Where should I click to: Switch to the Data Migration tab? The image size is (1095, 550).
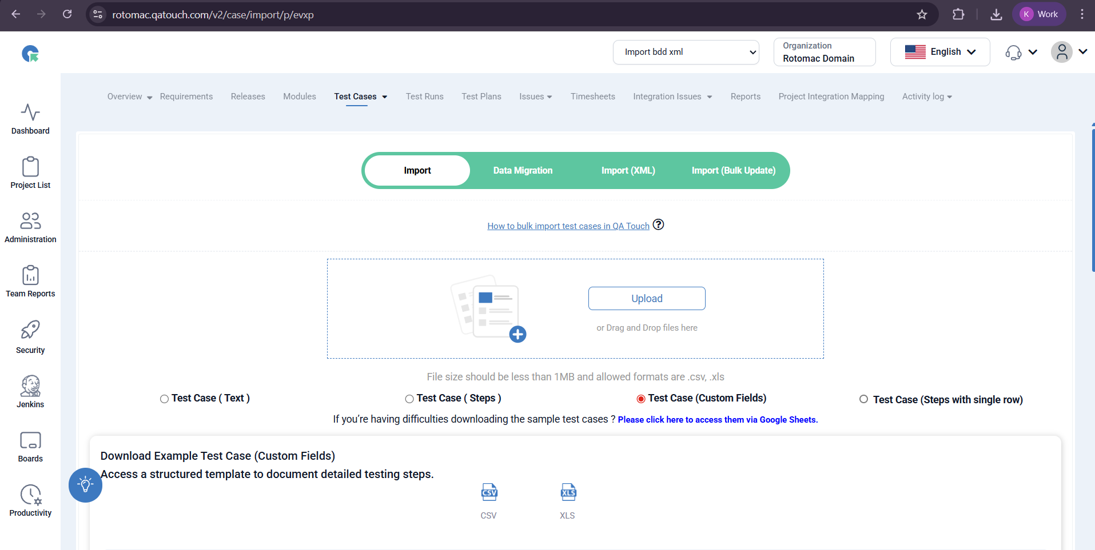click(523, 170)
